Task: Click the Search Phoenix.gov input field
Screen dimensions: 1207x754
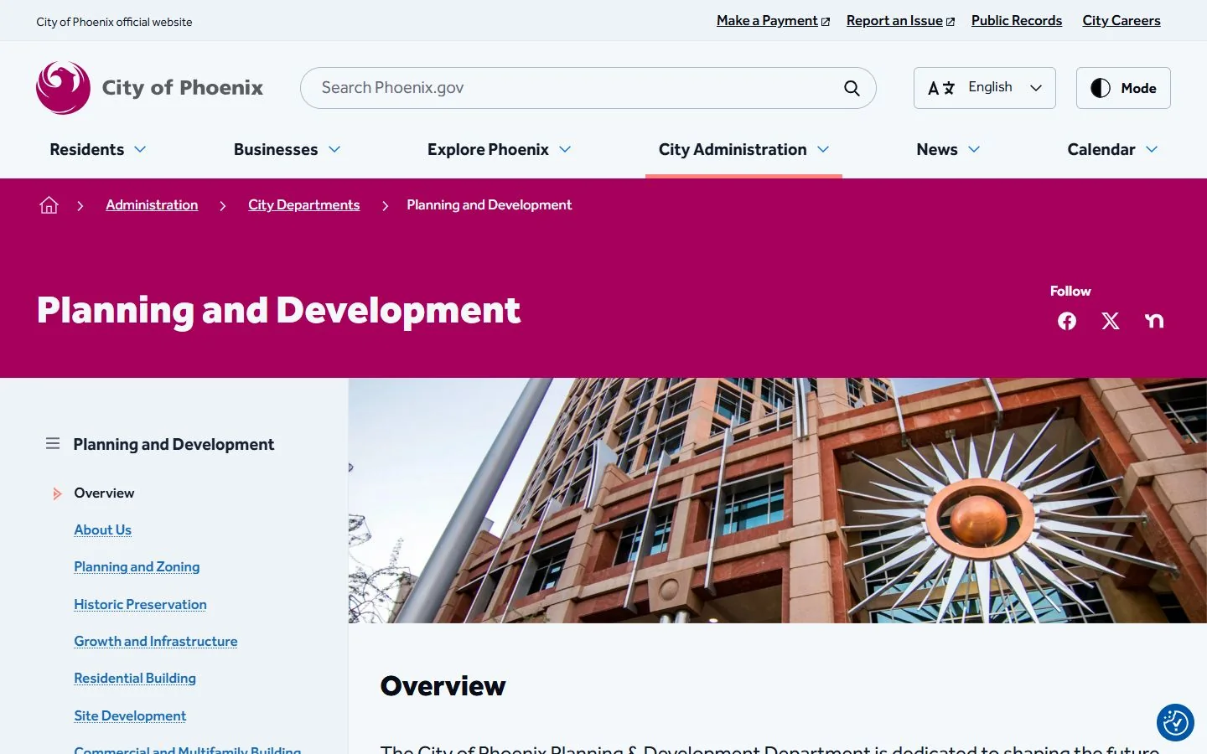Action: (x=588, y=88)
